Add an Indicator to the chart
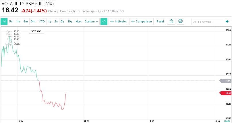Viewport: 232px width, 123px height. click(x=119, y=22)
